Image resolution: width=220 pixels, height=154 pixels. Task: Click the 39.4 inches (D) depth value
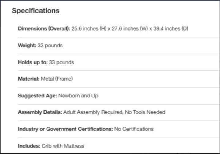click(x=171, y=29)
